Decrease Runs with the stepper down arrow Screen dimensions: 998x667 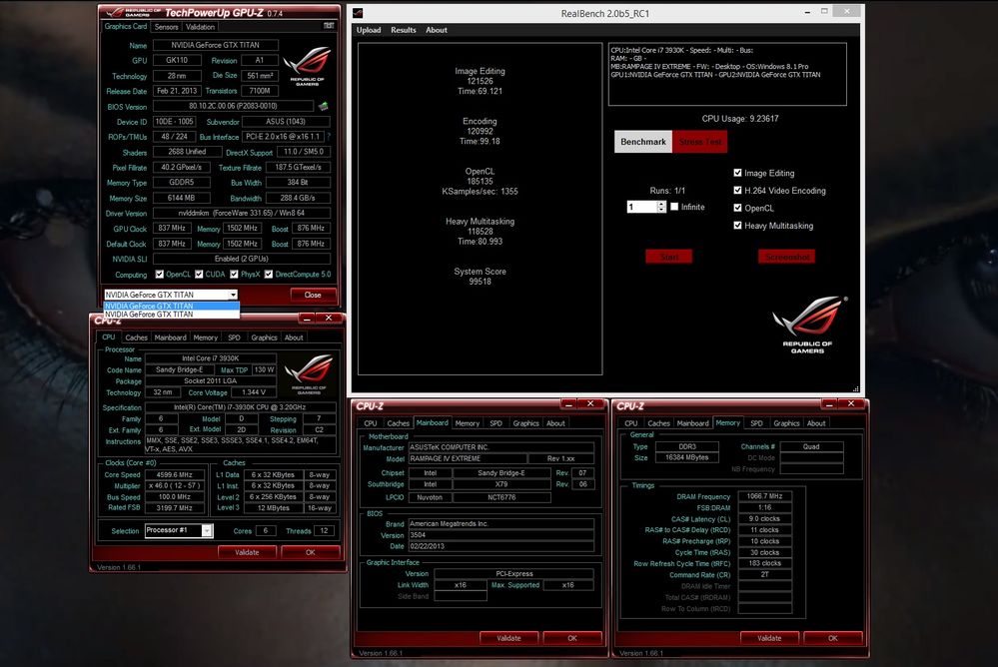pyautogui.click(x=661, y=210)
